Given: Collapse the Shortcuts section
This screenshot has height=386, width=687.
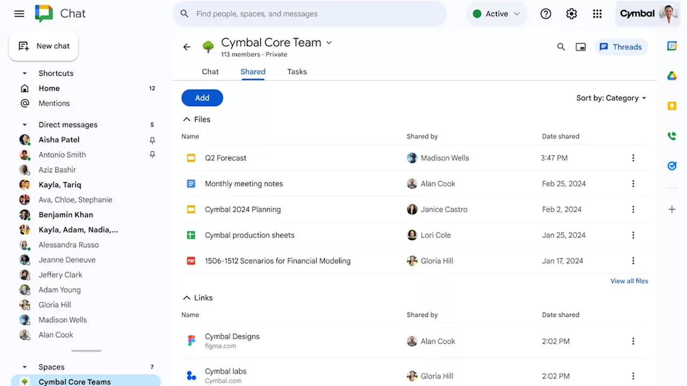Looking at the screenshot, I should point(25,73).
